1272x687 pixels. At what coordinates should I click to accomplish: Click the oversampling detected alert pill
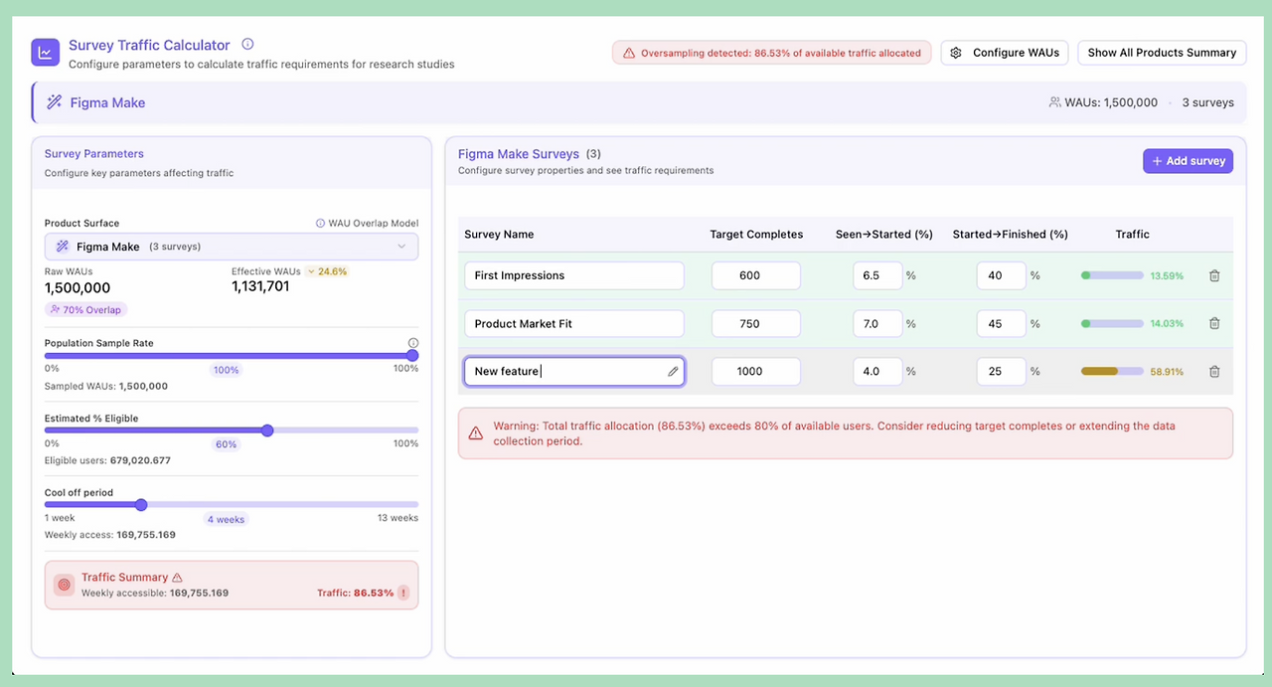[772, 53]
